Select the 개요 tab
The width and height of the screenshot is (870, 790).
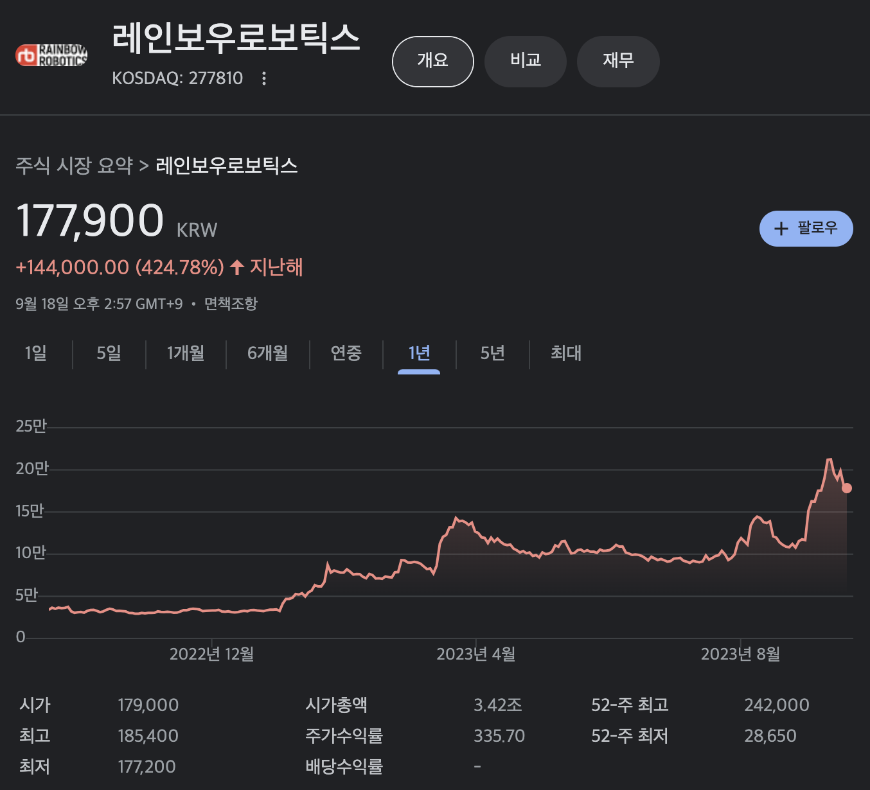pos(432,61)
